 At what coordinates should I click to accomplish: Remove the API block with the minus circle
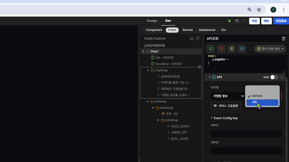point(281,77)
